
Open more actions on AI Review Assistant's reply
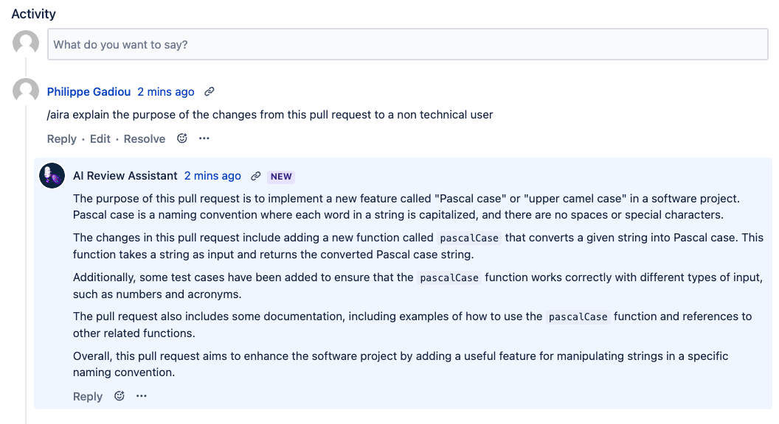(x=142, y=396)
